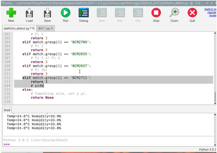Select the platform_detect.py tab
Viewport: 217px width, 153px height.
tap(17, 29)
